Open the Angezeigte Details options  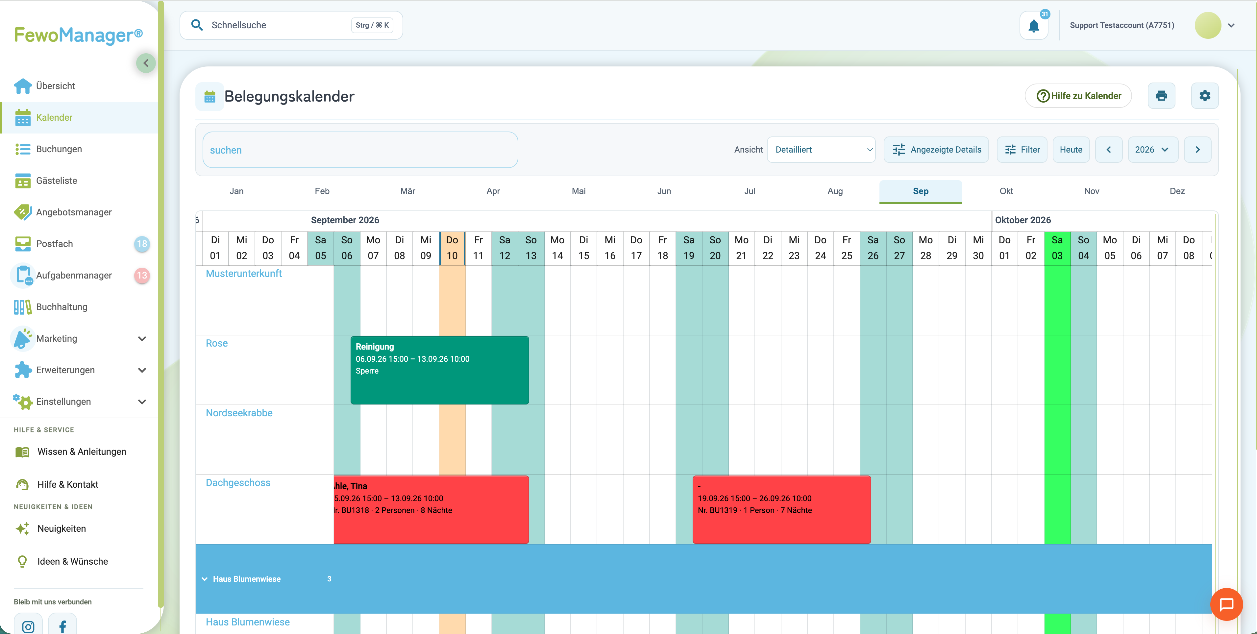coord(936,150)
